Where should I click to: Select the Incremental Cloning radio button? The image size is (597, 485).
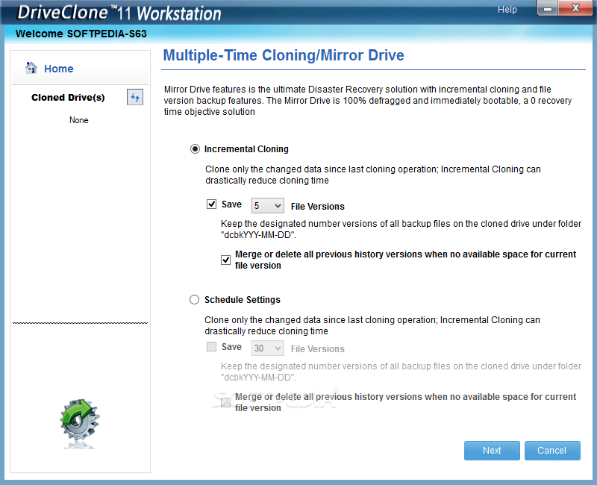[195, 148]
